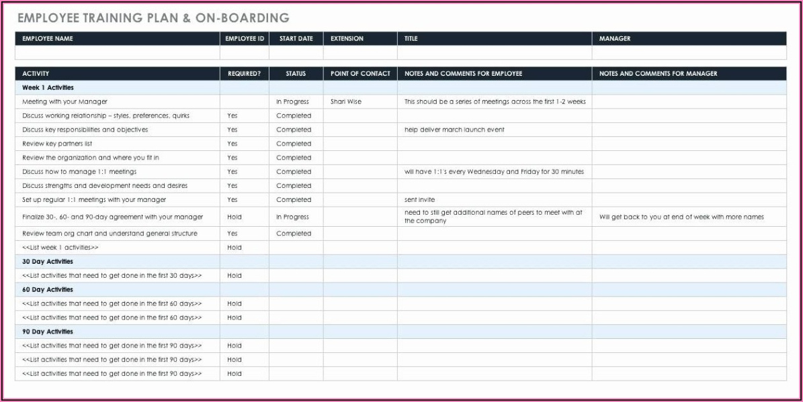Click Yes for Review key partners list
The width and height of the screenshot is (803, 402).
click(x=245, y=144)
